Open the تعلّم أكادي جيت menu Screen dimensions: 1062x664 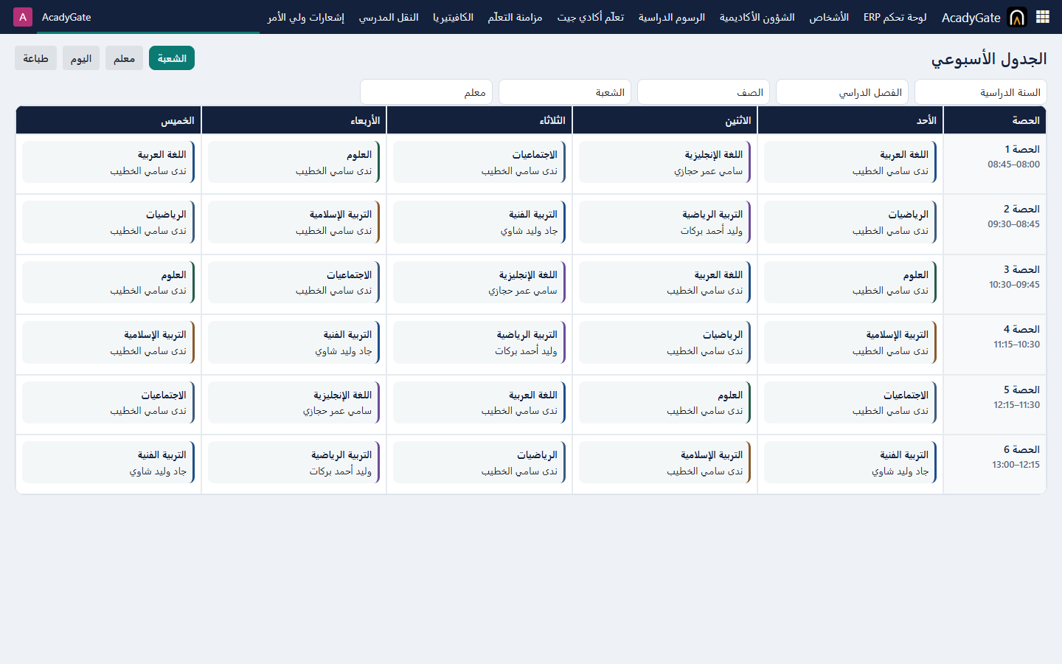coord(590,17)
